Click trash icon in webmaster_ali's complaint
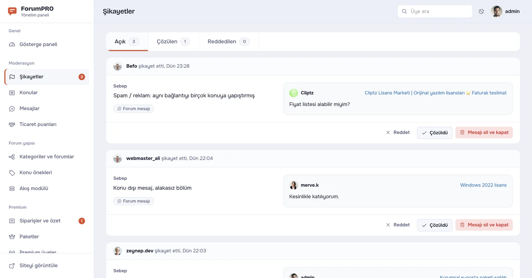This screenshot has height=278, width=532. tap(462, 225)
